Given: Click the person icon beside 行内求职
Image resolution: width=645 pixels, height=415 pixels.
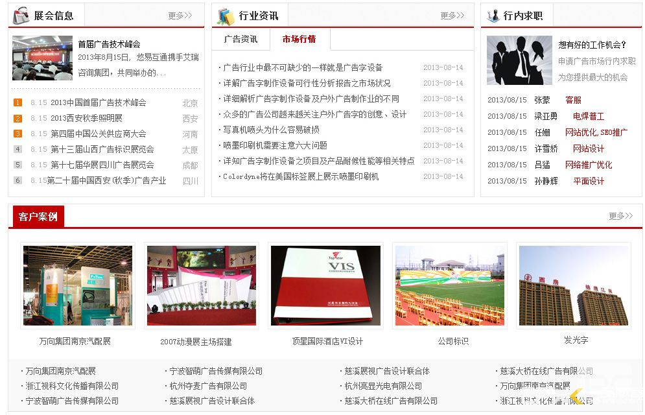Looking at the screenshot, I should (x=493, y=16).
